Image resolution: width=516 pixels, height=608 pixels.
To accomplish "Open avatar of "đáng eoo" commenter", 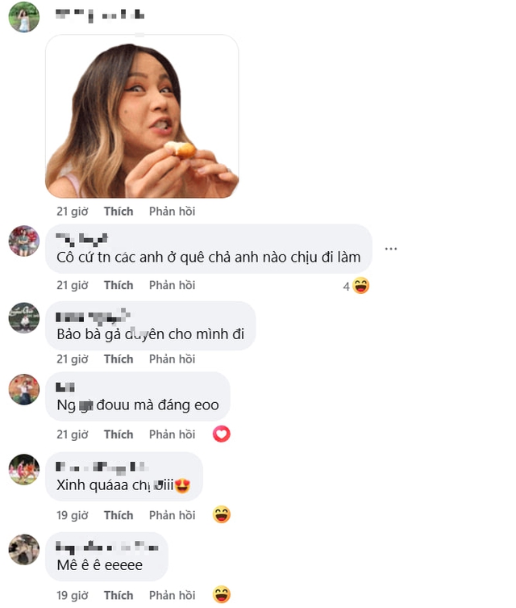I will click(24, 389).
